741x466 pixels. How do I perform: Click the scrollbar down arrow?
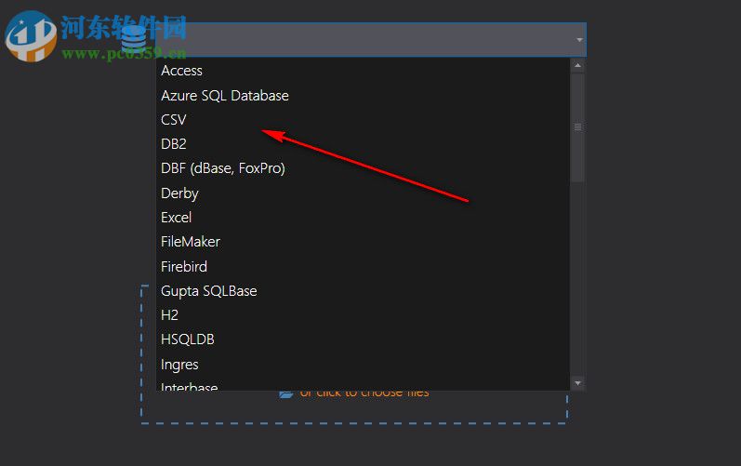click(x=577, y=383)
